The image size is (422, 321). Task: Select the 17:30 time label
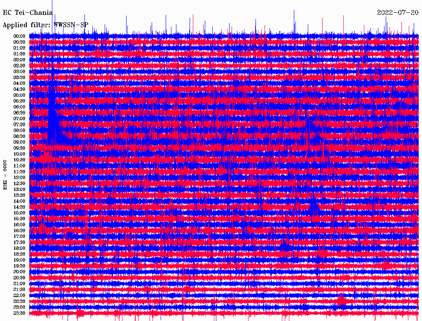(x=19, y=242)
